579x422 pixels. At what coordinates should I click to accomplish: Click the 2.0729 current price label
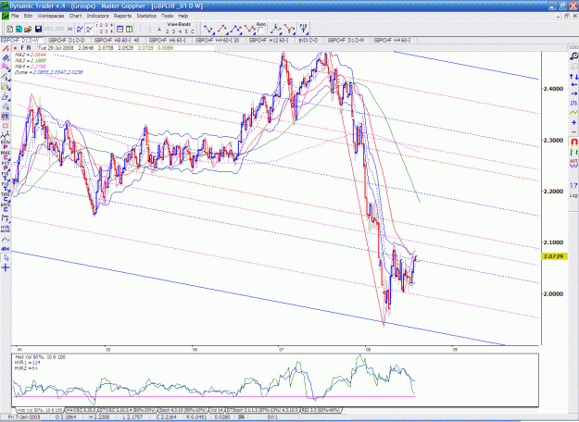tap(555, 256)
